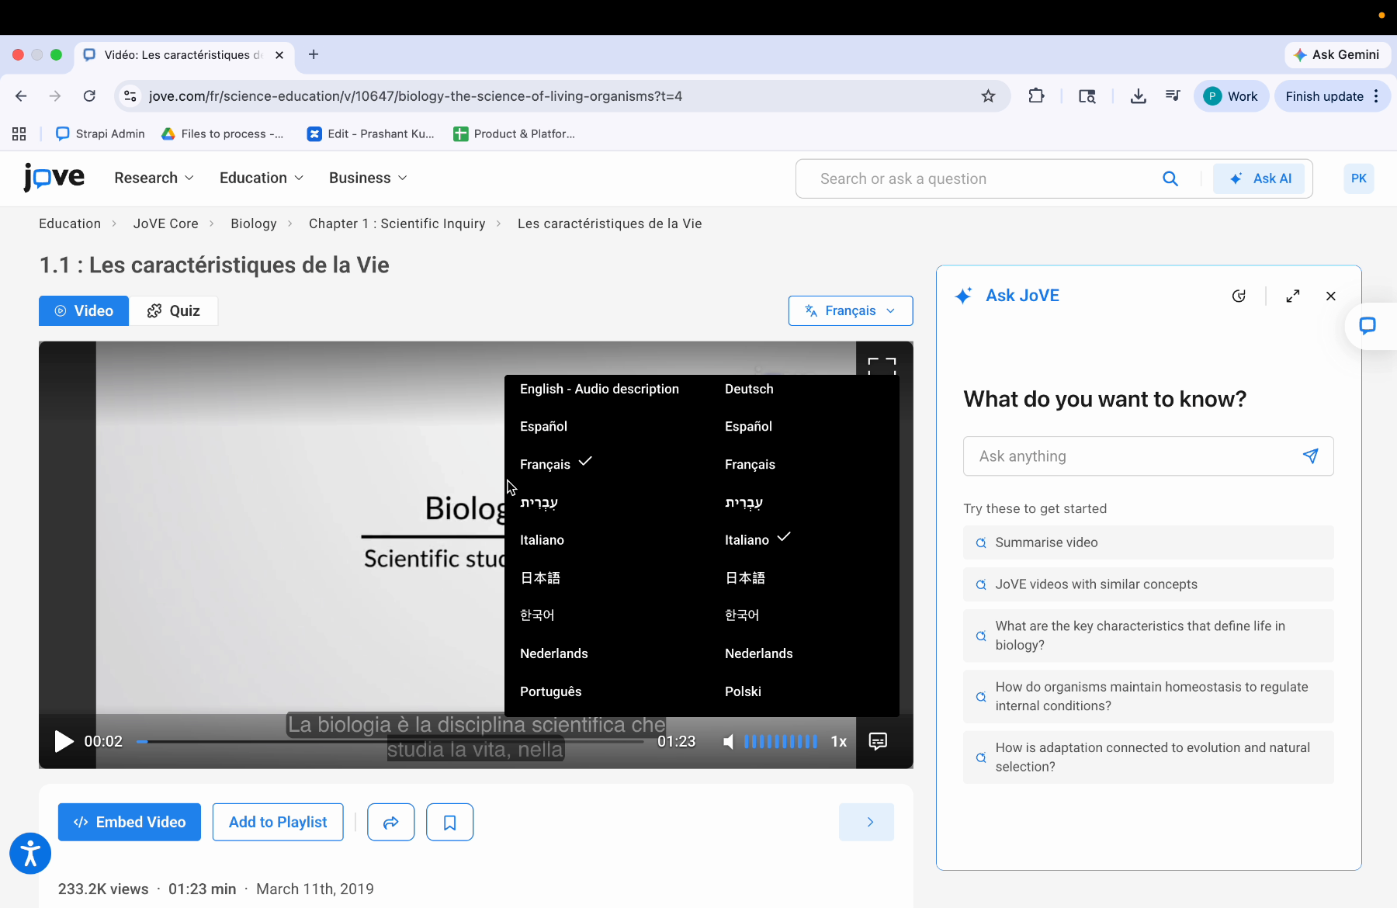1397x908 pixels.
Task: Select Deutsch subtitles
Action: point(749,389)
